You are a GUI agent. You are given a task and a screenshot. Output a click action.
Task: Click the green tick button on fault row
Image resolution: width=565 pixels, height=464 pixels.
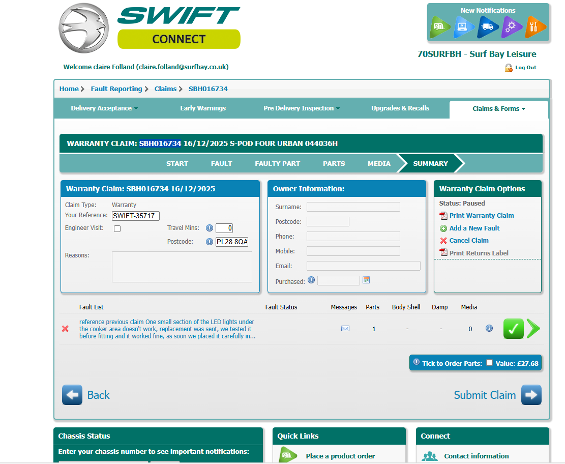coord(514,329)
